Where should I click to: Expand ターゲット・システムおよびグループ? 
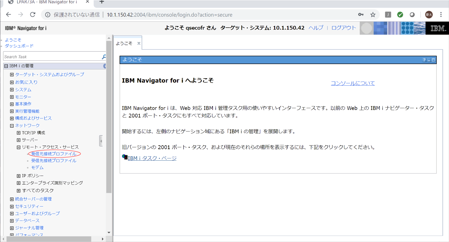12,75
